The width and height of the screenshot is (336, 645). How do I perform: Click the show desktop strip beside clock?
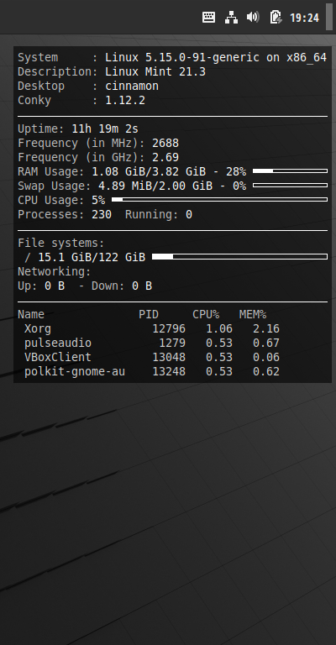point(329,17)
